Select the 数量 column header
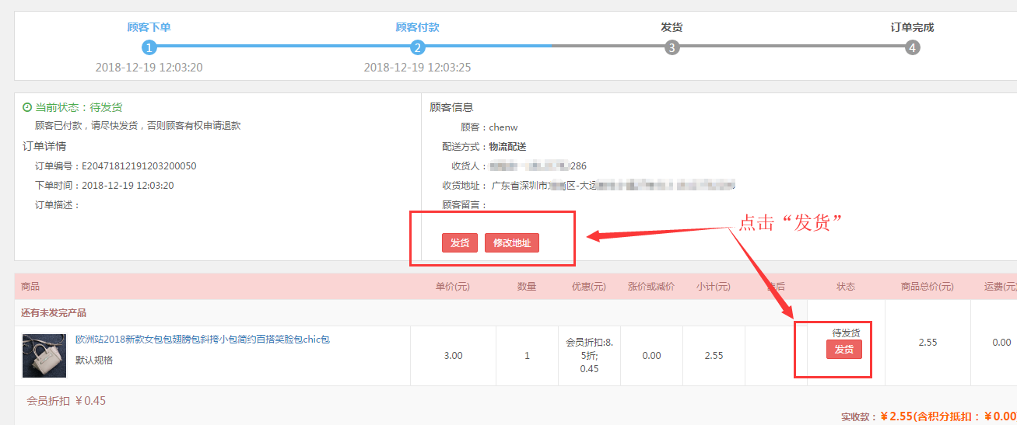1017x425 pixels. pos(527,287)
